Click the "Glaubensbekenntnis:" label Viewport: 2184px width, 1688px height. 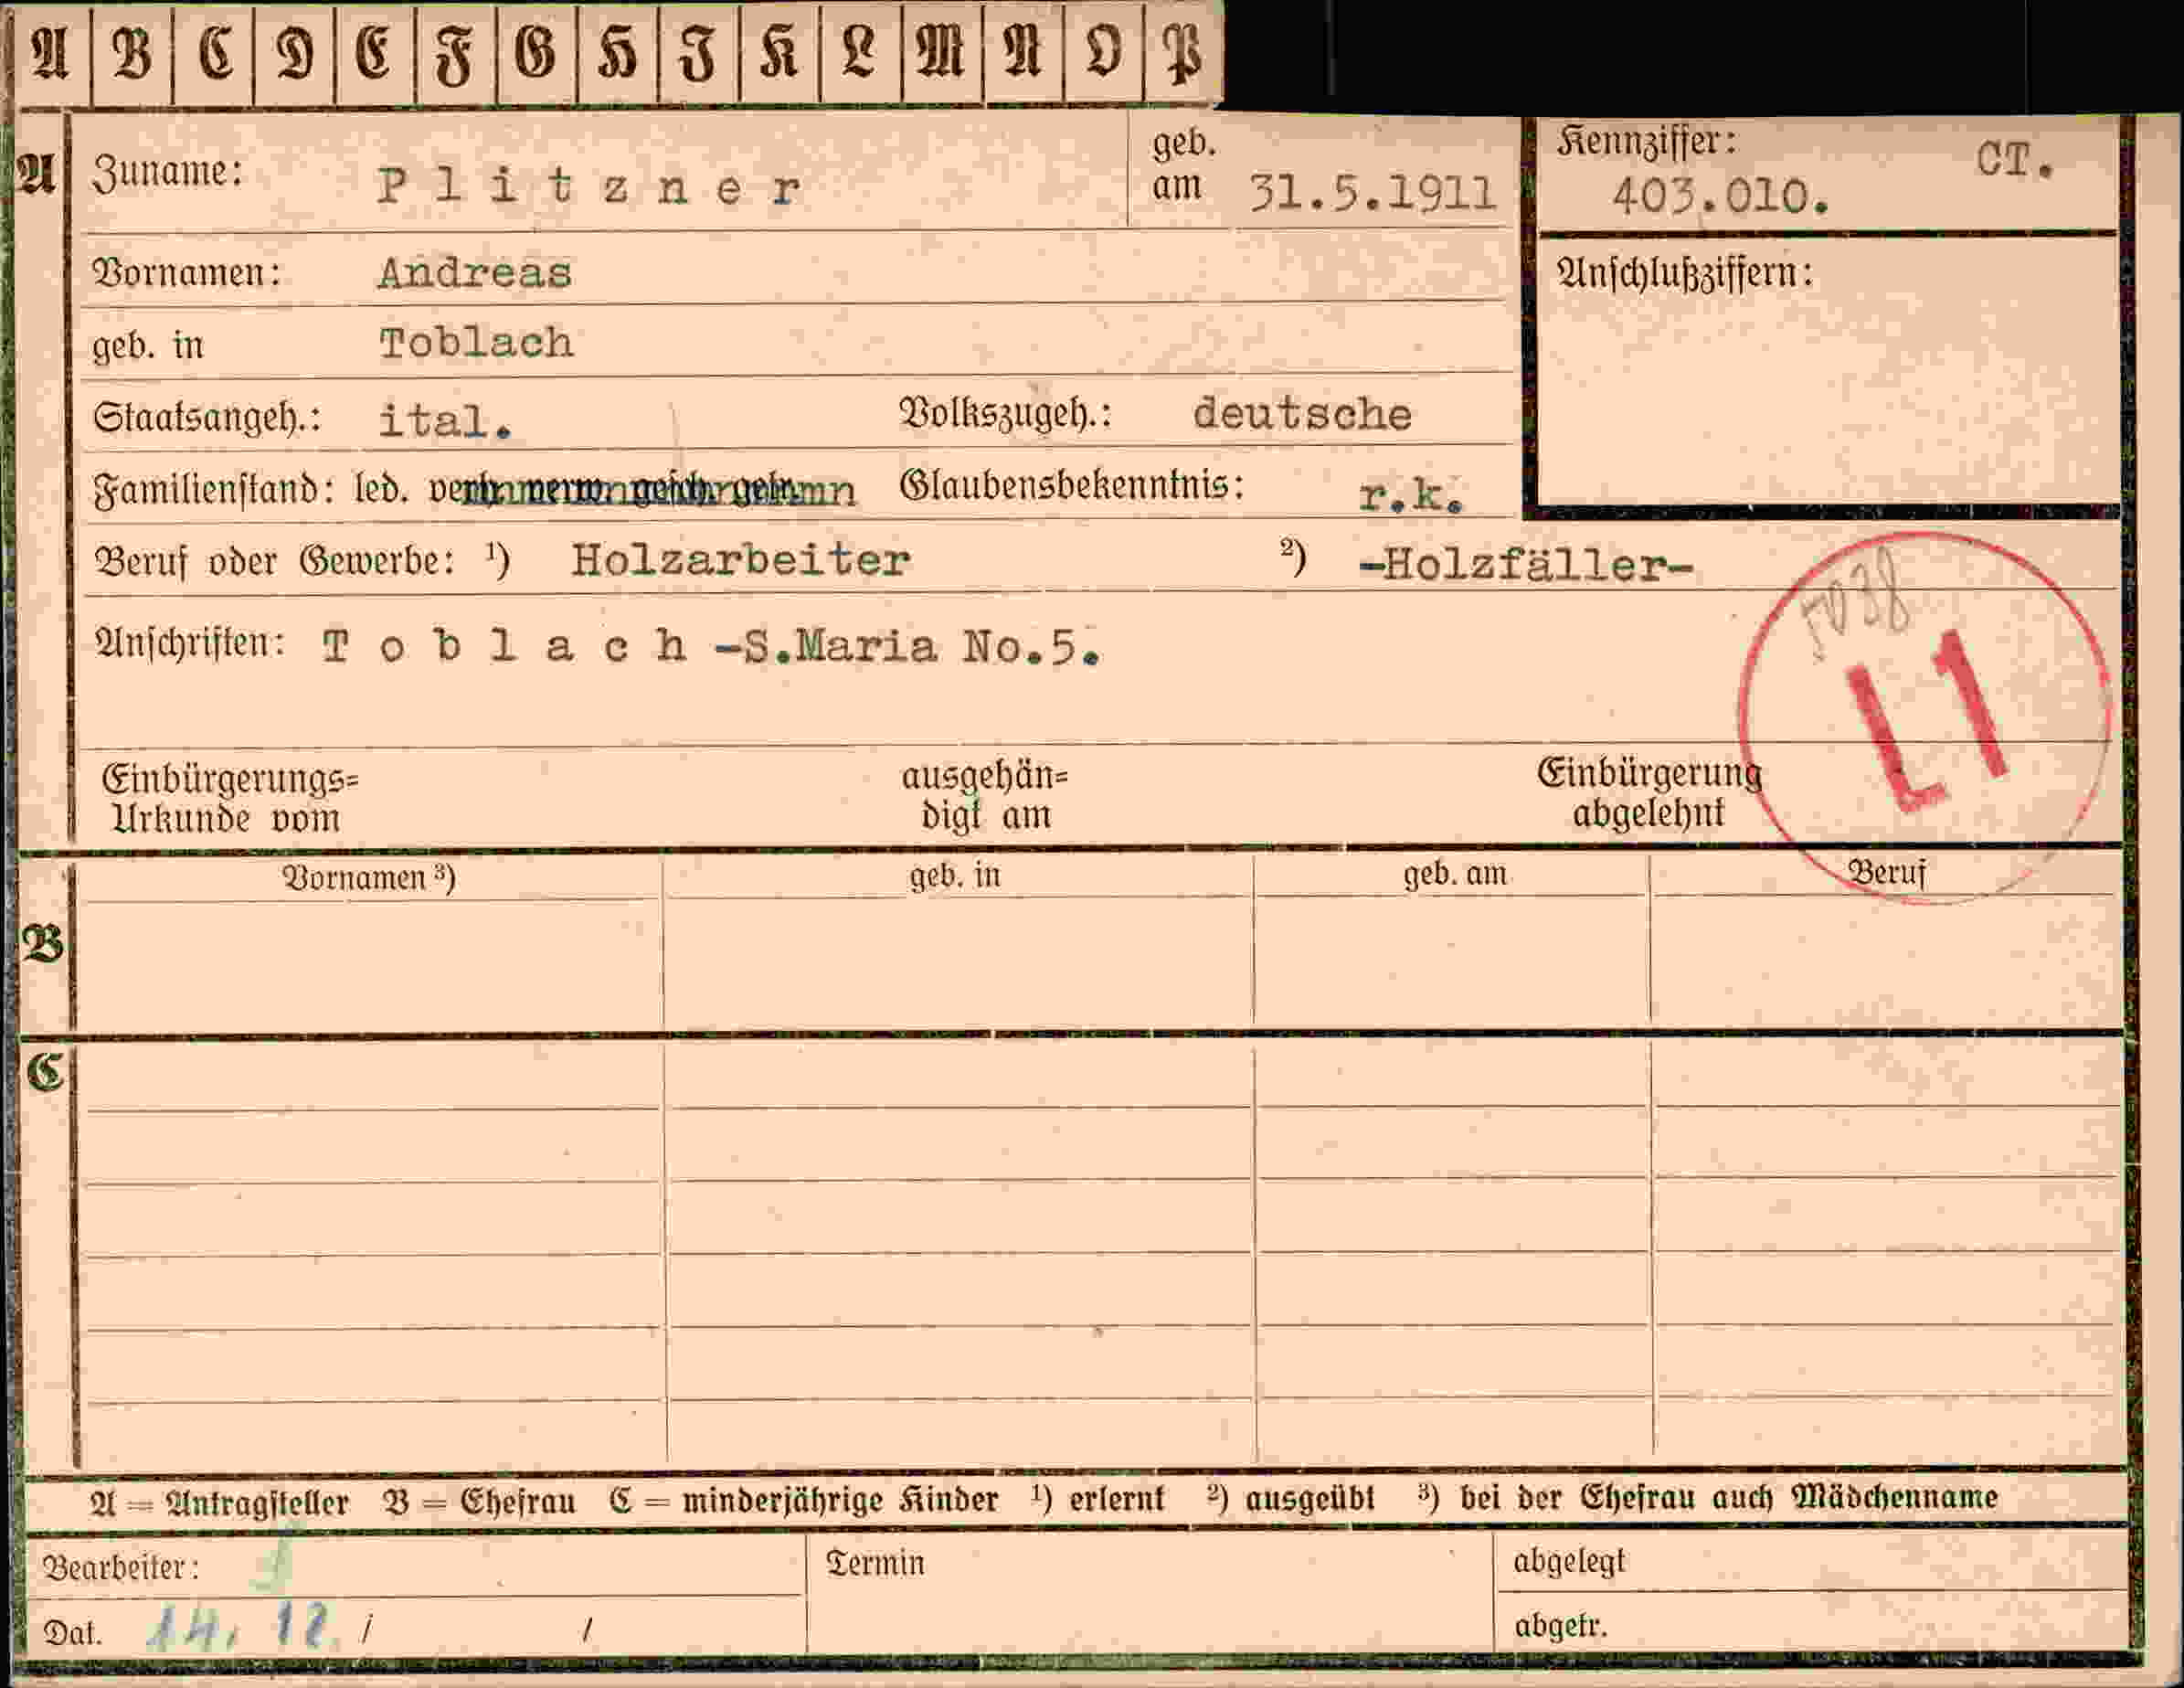tap(1072, 486)
